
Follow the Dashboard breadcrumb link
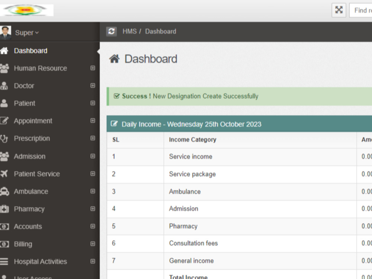pyautogui.click(x=161, y=31)
